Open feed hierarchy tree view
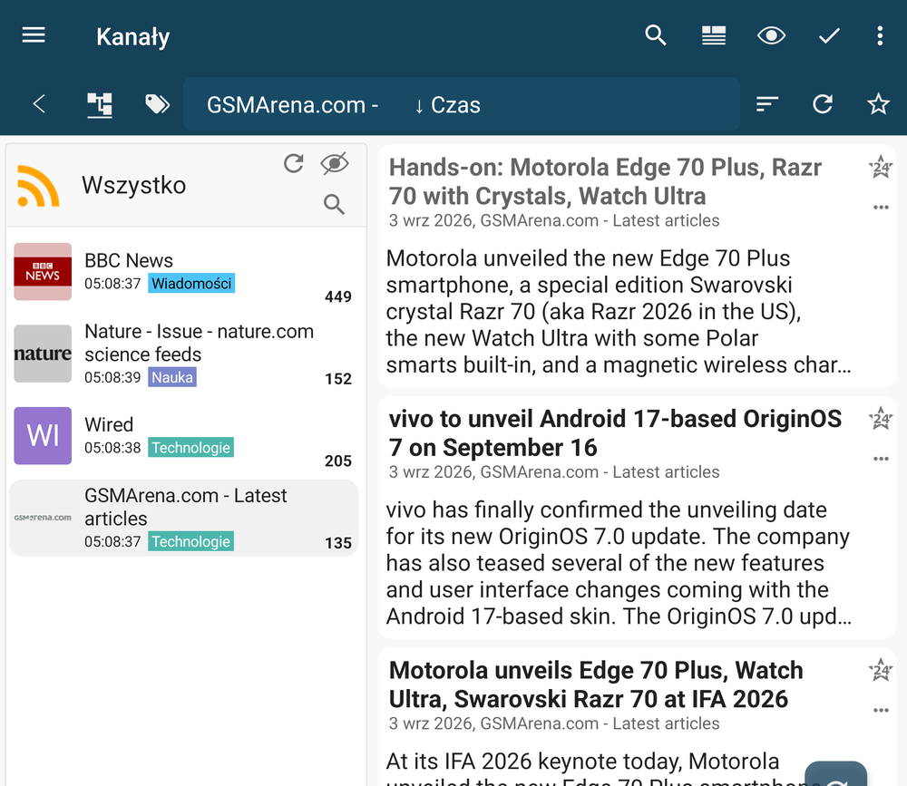The image size is (907, 786). [100, 104]
